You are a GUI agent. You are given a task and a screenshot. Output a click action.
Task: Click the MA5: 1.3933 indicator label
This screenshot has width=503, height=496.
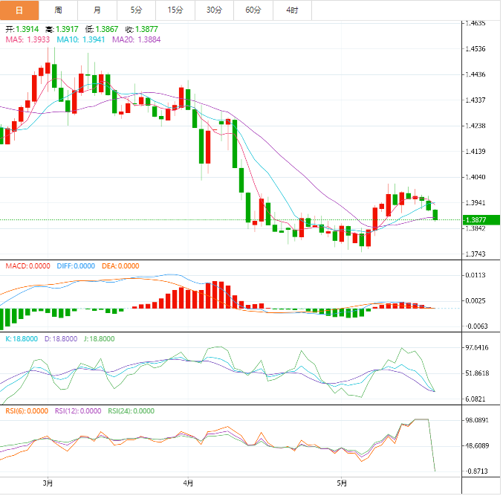click(x=27, y=40)
